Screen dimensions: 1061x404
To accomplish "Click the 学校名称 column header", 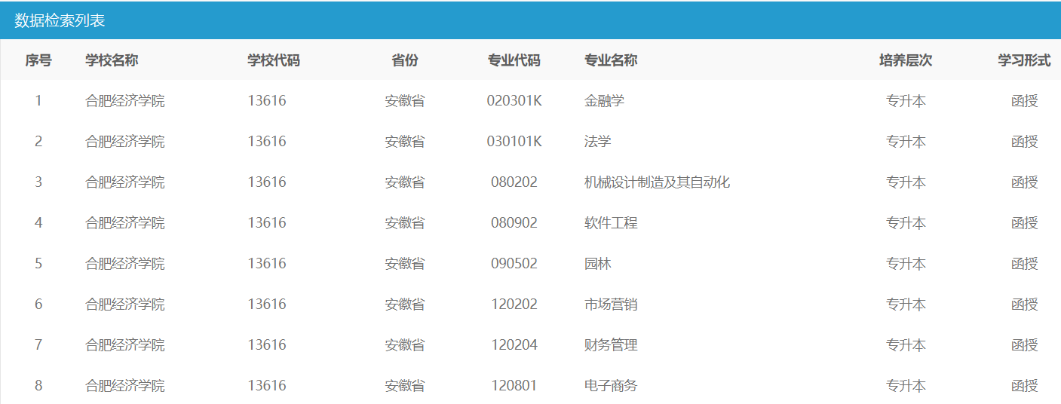I will pyautogui.click(x=112, y=60).
